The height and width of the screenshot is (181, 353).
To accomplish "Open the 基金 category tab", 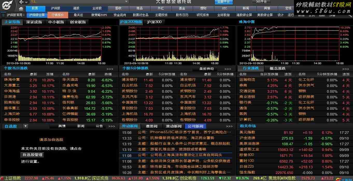I will [182, 8].
